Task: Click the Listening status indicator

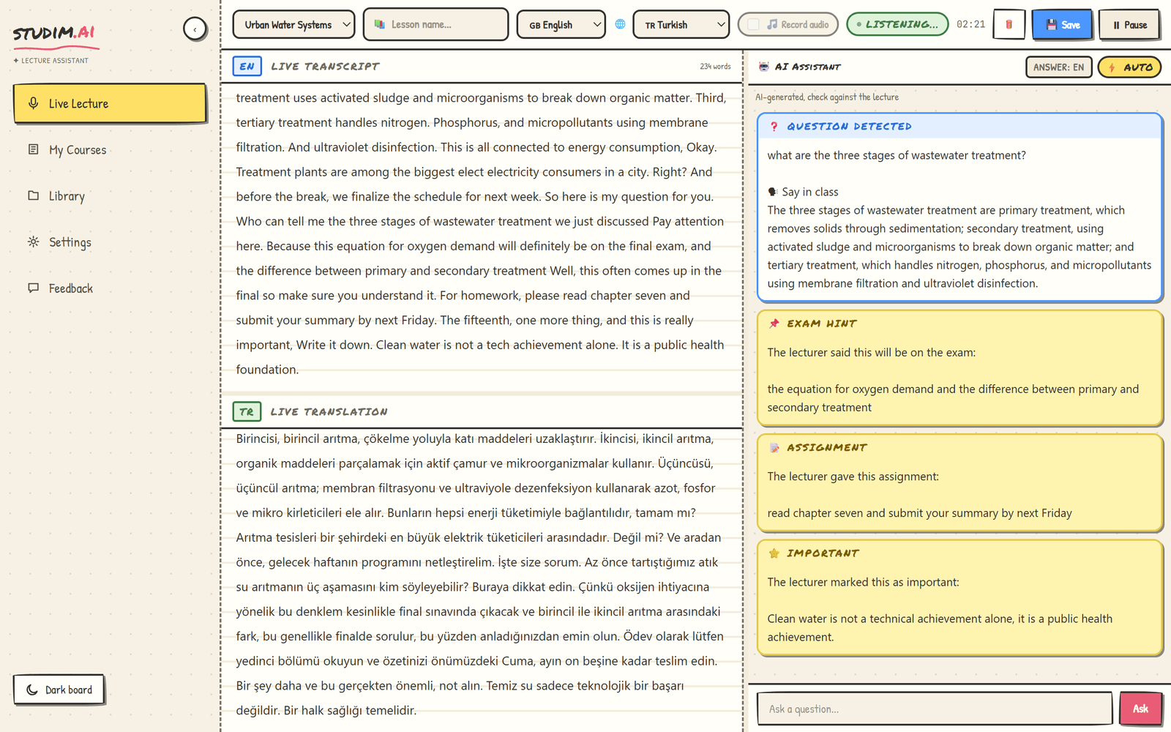Action: [897, 24]
